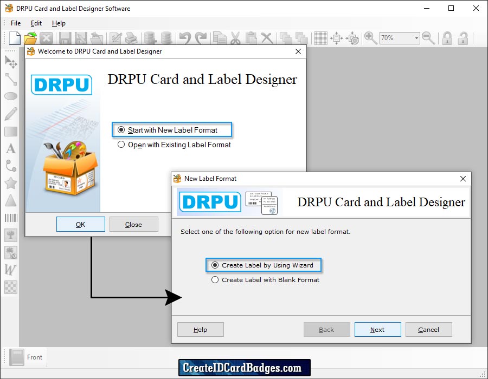Select the Star shape tool
The image size is (488, 379).
(x=11, y=184)
